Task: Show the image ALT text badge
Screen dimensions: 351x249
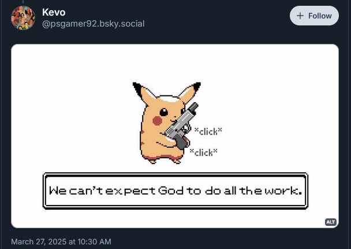Action: tap(331, 222)
